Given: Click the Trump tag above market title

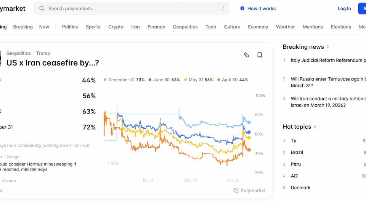Looking at the screenshot, I should pos(43,53).
